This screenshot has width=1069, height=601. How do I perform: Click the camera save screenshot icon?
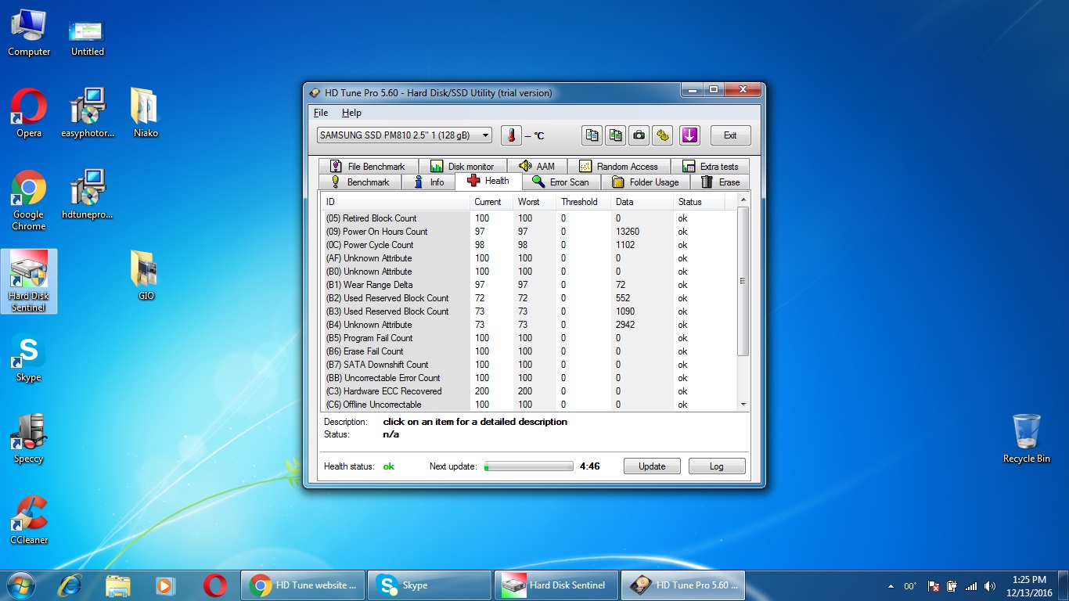pos(639,135)
